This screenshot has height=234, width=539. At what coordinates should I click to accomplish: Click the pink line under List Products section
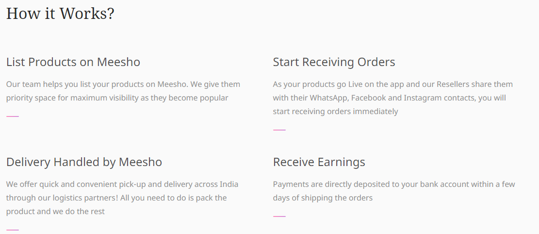[13, 117]
